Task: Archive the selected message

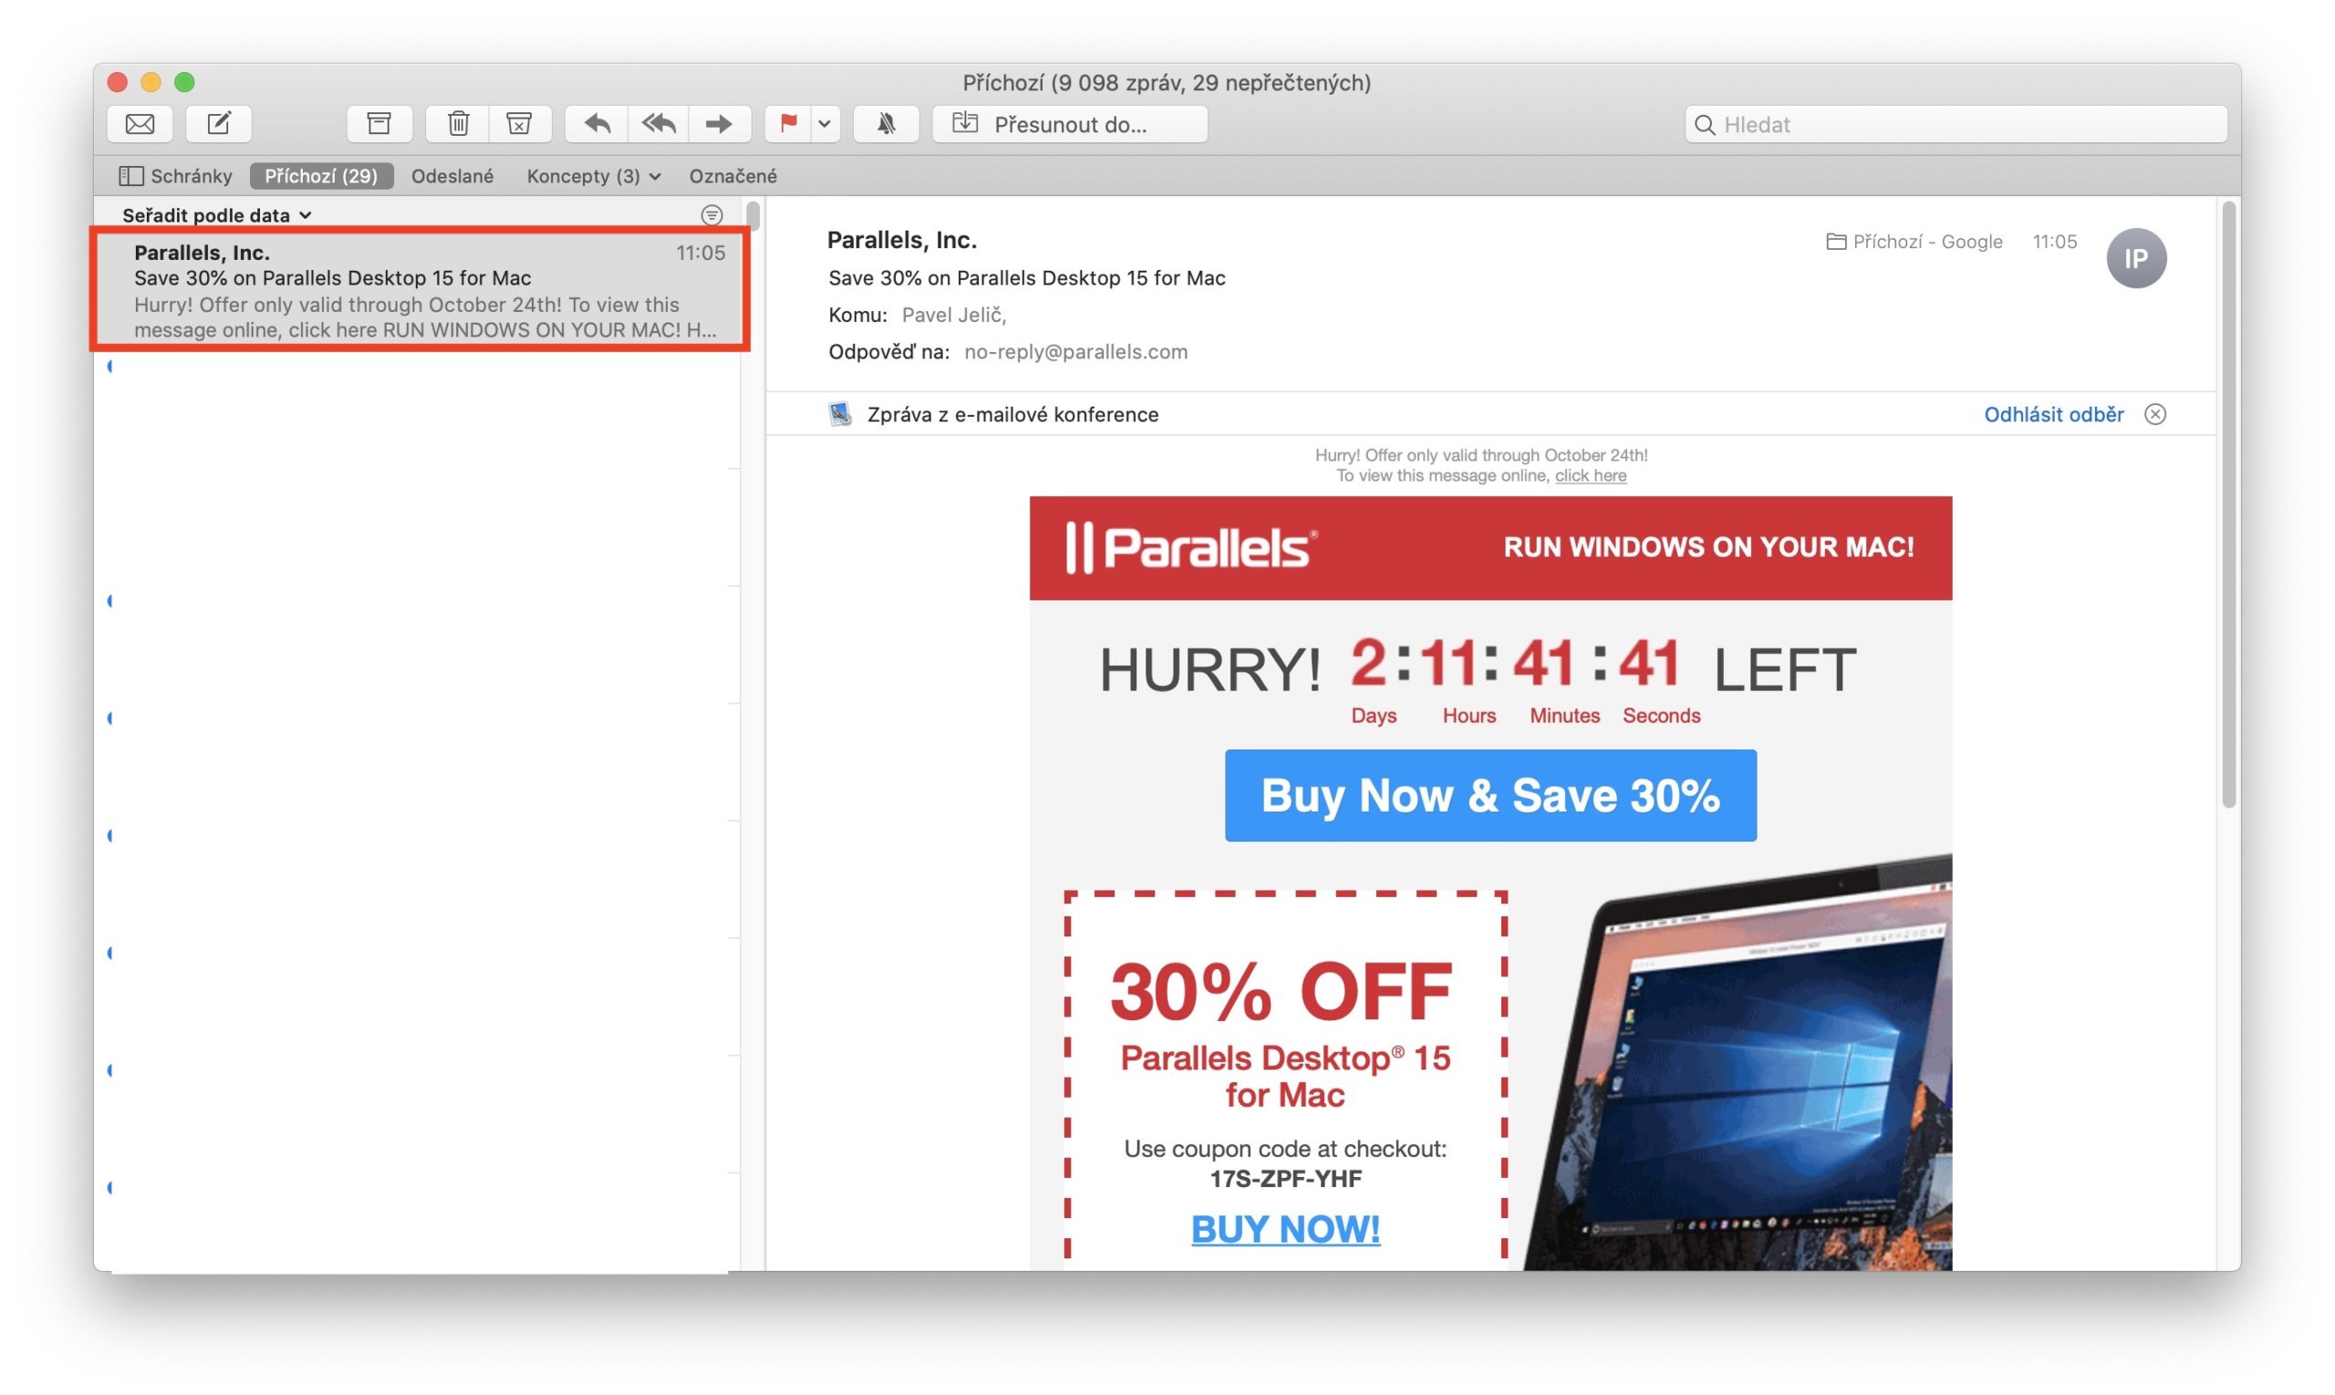Action: coord(379,123)
